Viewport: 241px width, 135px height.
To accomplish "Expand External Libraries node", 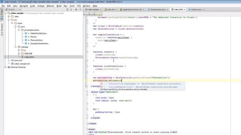I will (6, 67).
